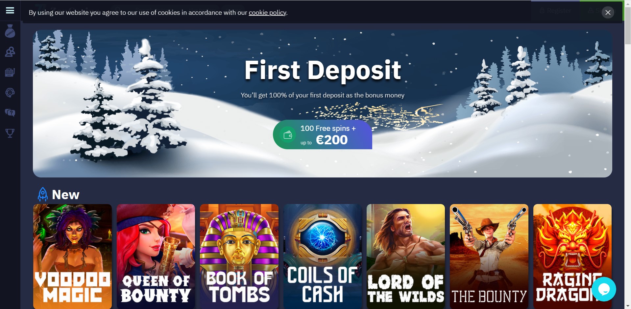Launch the Book of Tombs game

239,257
